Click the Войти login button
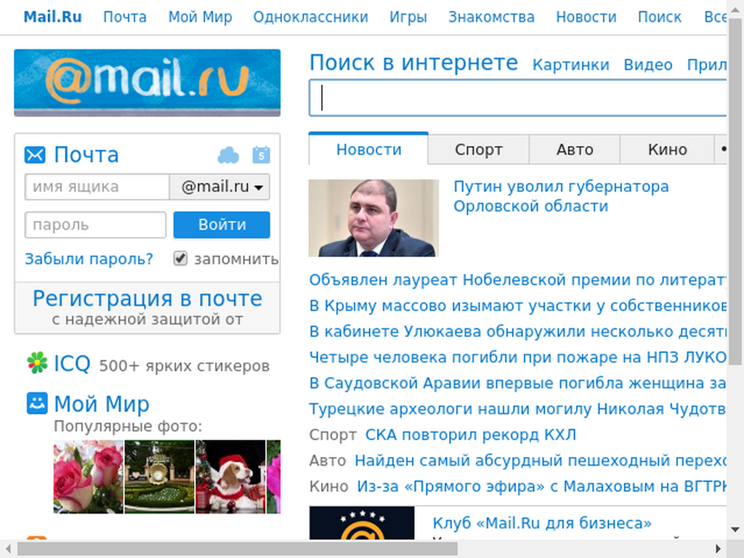 222,225
